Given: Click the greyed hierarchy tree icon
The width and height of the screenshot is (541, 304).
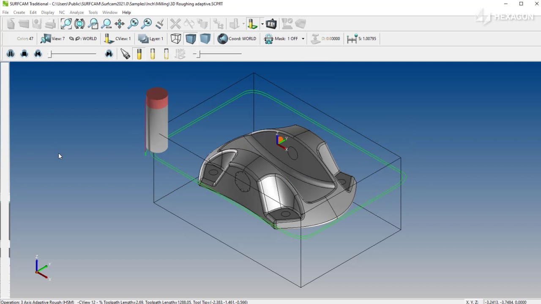Looking at the screenshot, I should [x=218, y=24].
